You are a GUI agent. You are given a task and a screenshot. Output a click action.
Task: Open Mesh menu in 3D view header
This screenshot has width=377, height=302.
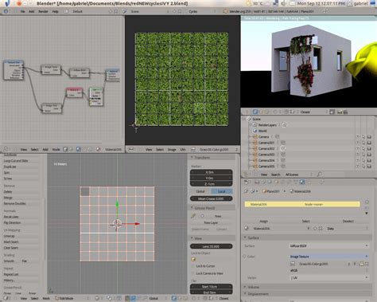46,298
